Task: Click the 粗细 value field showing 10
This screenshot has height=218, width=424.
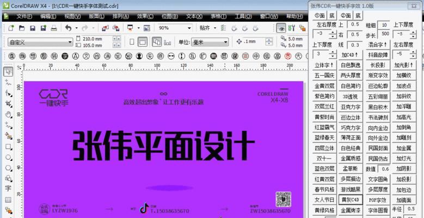Action: click(x=384, y=25)
